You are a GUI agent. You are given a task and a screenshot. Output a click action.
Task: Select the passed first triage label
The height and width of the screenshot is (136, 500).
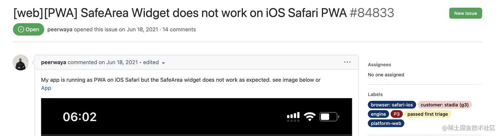428,114
